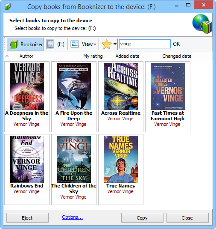Select the True Names cover
The width and height of the screenshot is (216, 229).
click(121, 159)
